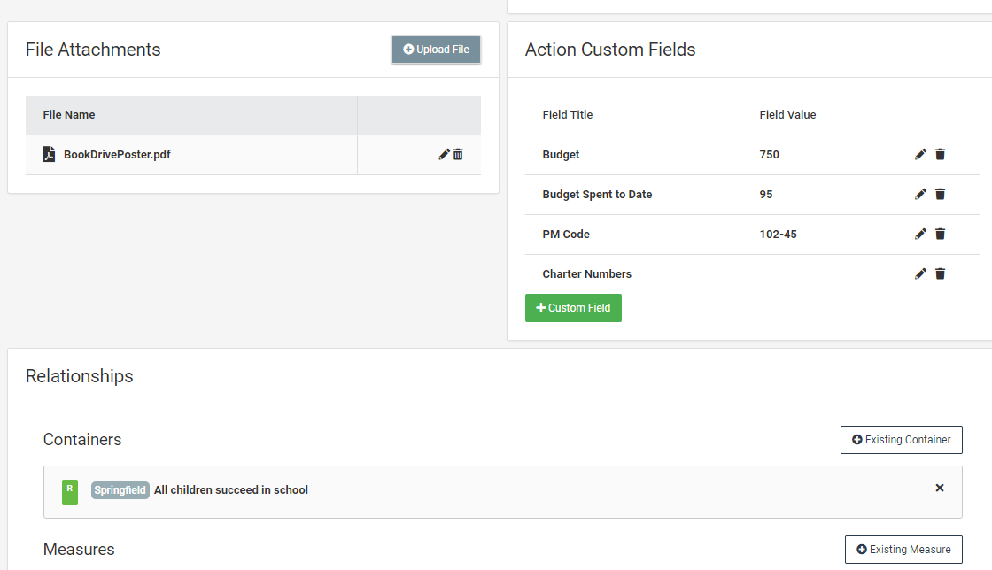Screen dimensions: 992x570
Task: Click the Springfield tag label
Action: click(120, 490)
